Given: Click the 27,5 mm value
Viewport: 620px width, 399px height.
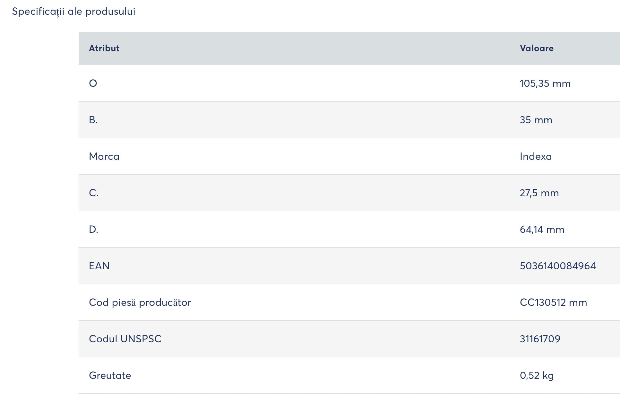Looking at the screenshot, I should coord(539,193).
